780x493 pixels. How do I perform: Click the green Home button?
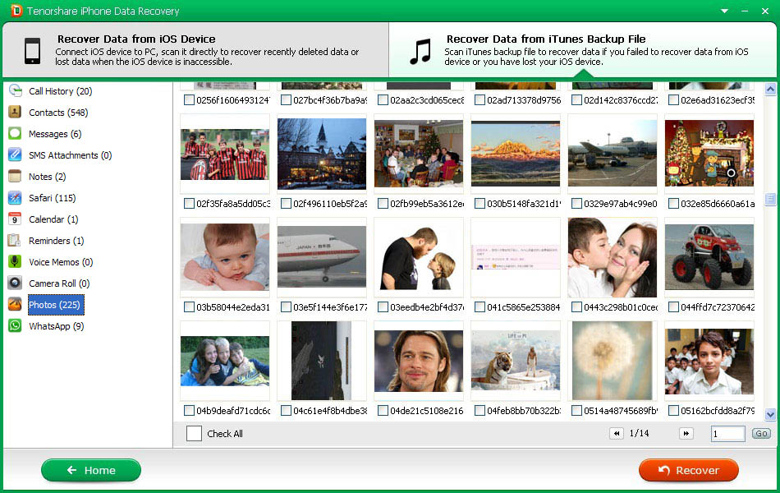91,470
